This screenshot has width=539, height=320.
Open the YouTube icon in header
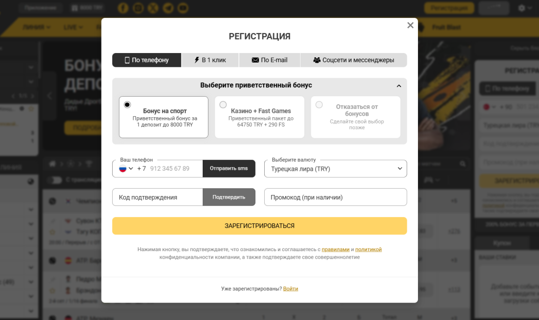(x=183, y=8)
